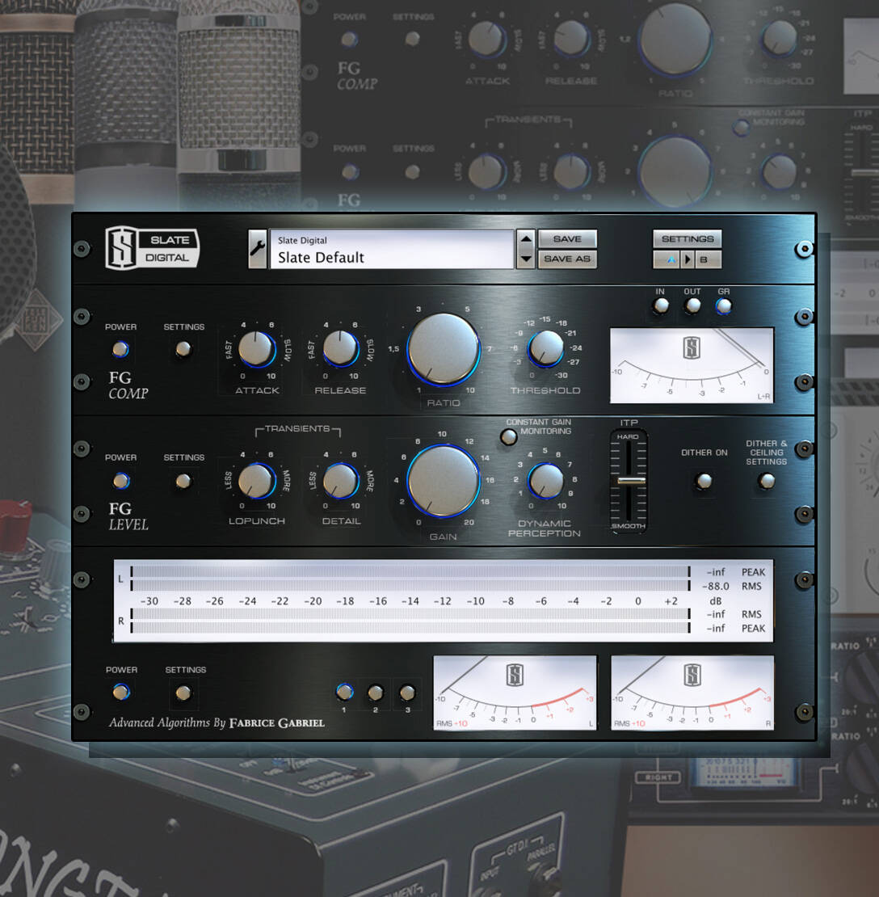Click the gain reduction VU meter
This screenshot has width=879, height=897.
pos(692,365)
